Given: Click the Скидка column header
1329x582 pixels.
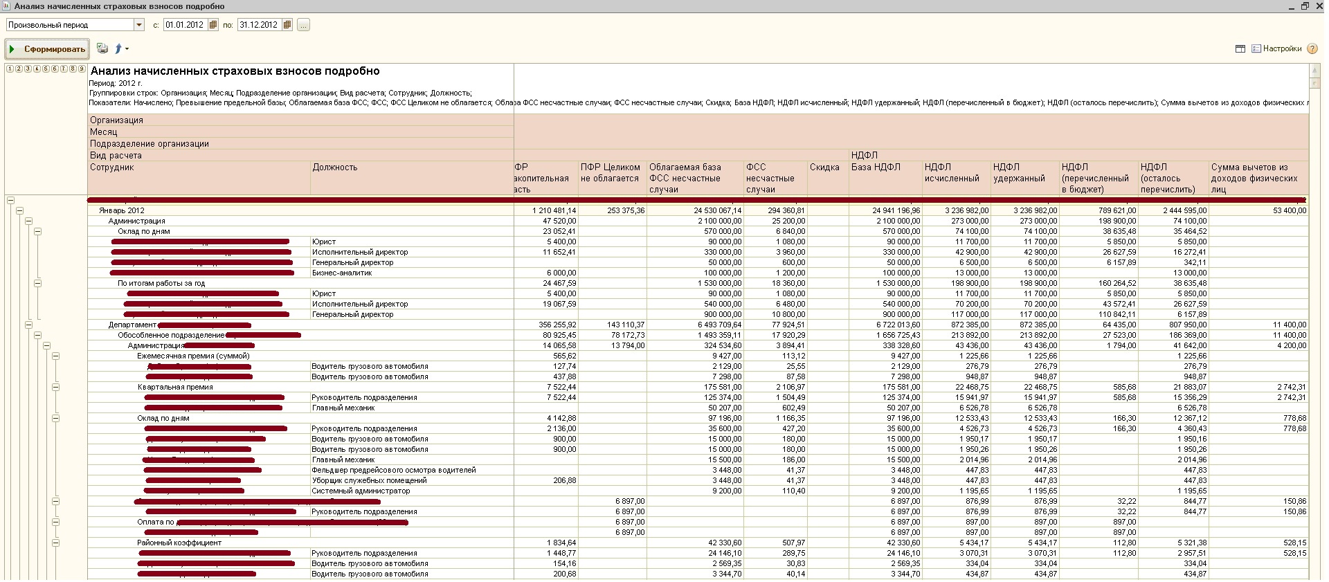Looking at the screenshot, I should [x=828, y=178].
